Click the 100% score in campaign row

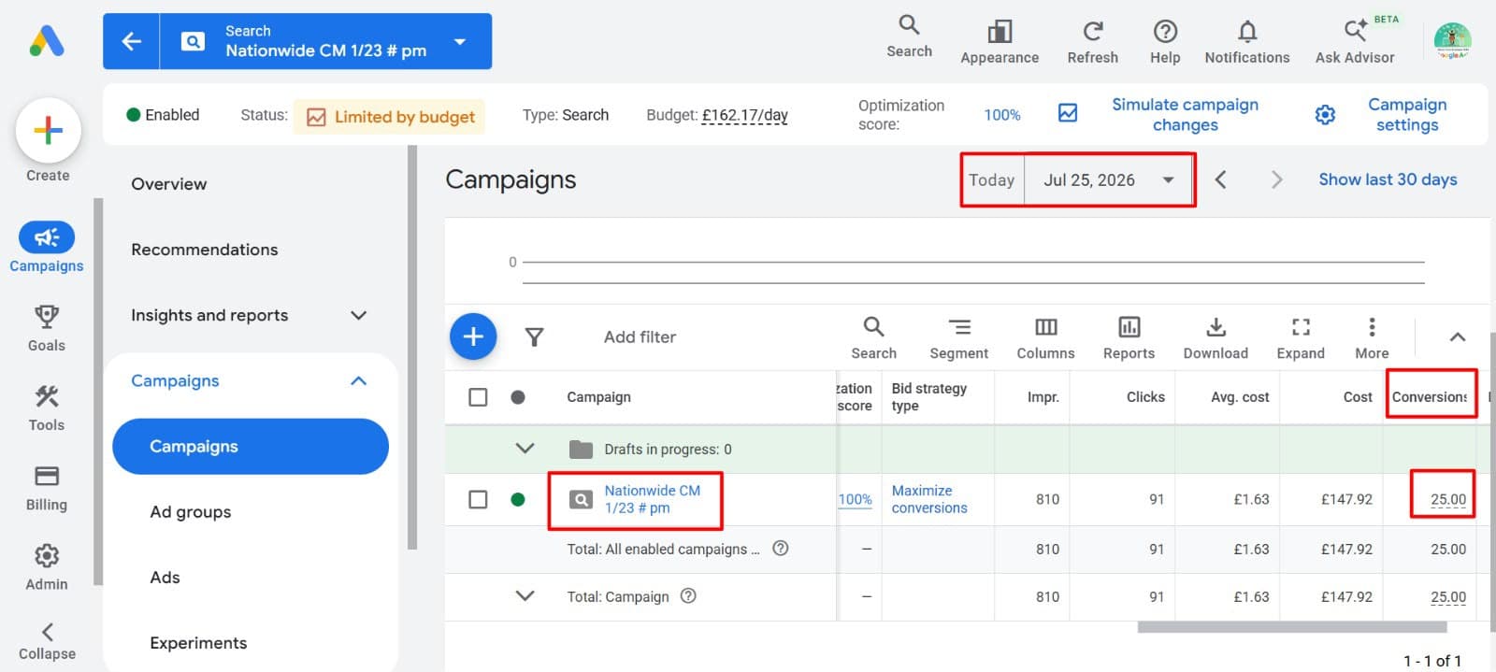[x=855, y=499]
